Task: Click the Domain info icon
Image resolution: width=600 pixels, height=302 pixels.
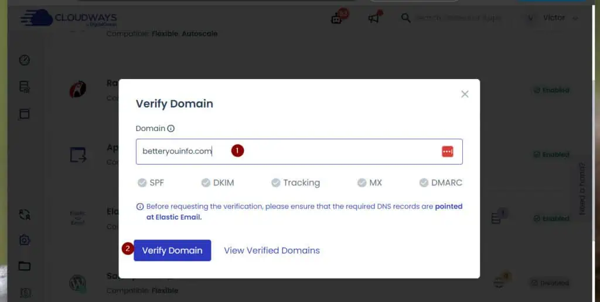Action: pos(171,128)
